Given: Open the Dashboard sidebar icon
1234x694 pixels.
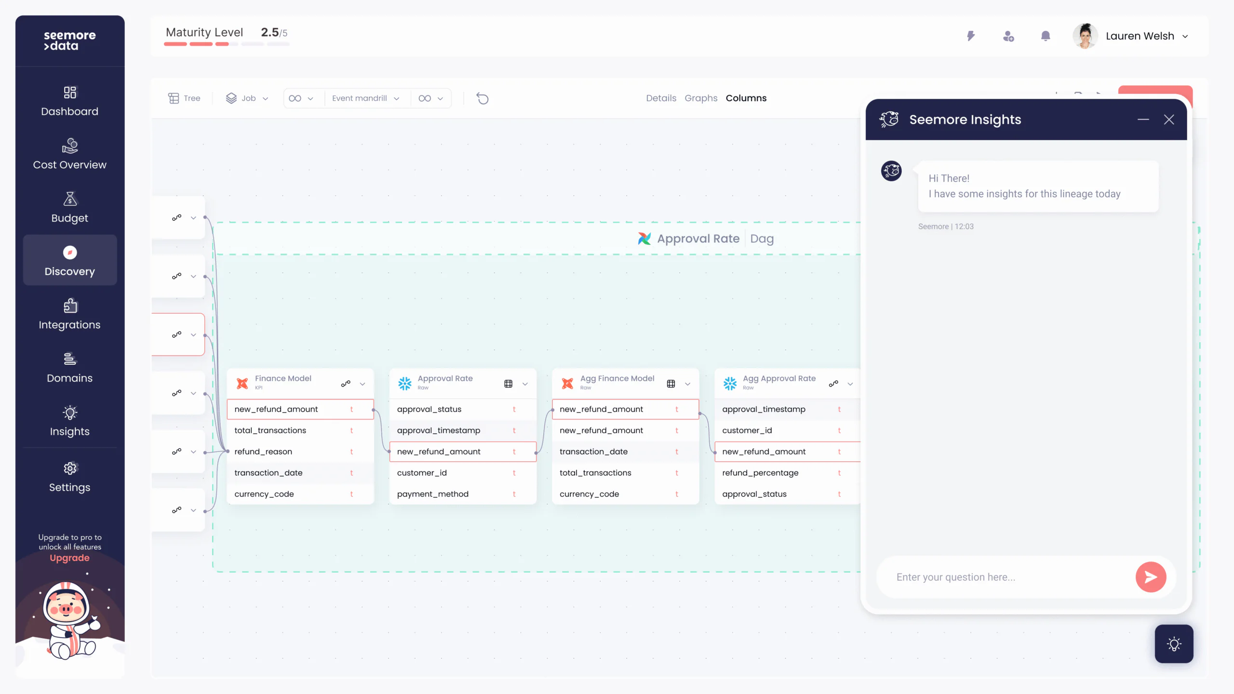Looking at the screenshot, I should [70, 93].
